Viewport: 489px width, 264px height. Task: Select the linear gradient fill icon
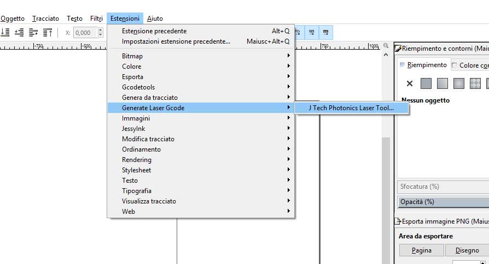click(x=442, y=83)
